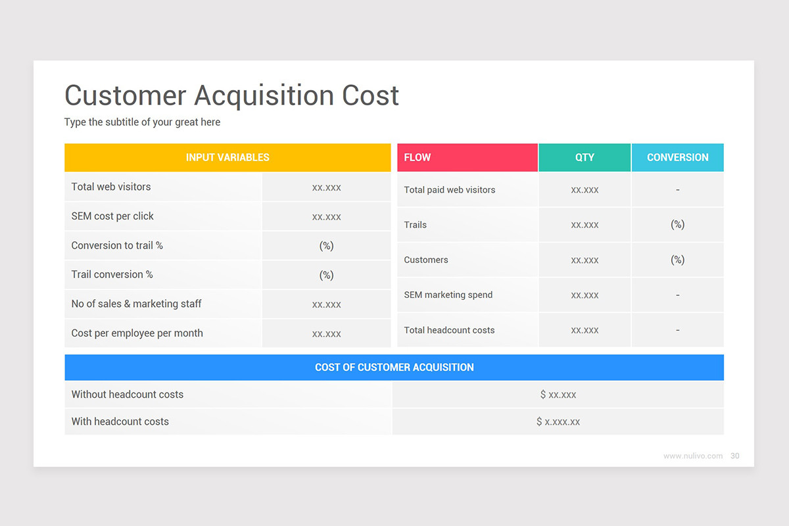The image size is (789, 526).
Task: Click the CONVERSION column header
Action: click(678, 158)
